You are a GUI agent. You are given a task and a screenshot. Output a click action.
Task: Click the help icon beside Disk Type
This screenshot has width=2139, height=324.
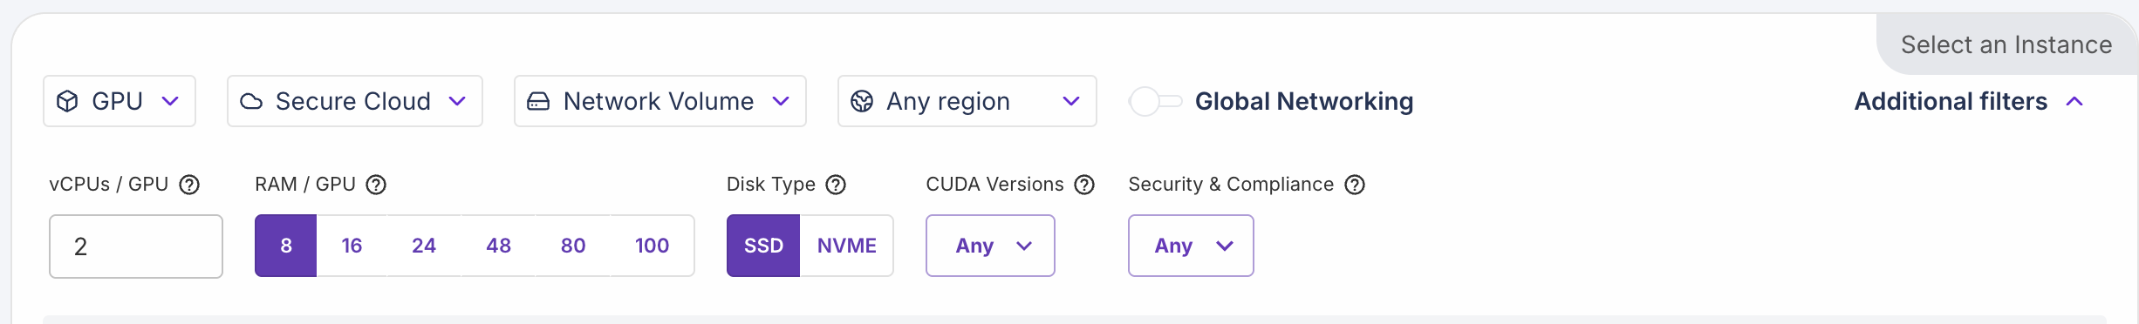point(836,185)
